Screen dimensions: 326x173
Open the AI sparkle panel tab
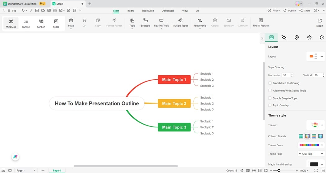coord(284,38)
